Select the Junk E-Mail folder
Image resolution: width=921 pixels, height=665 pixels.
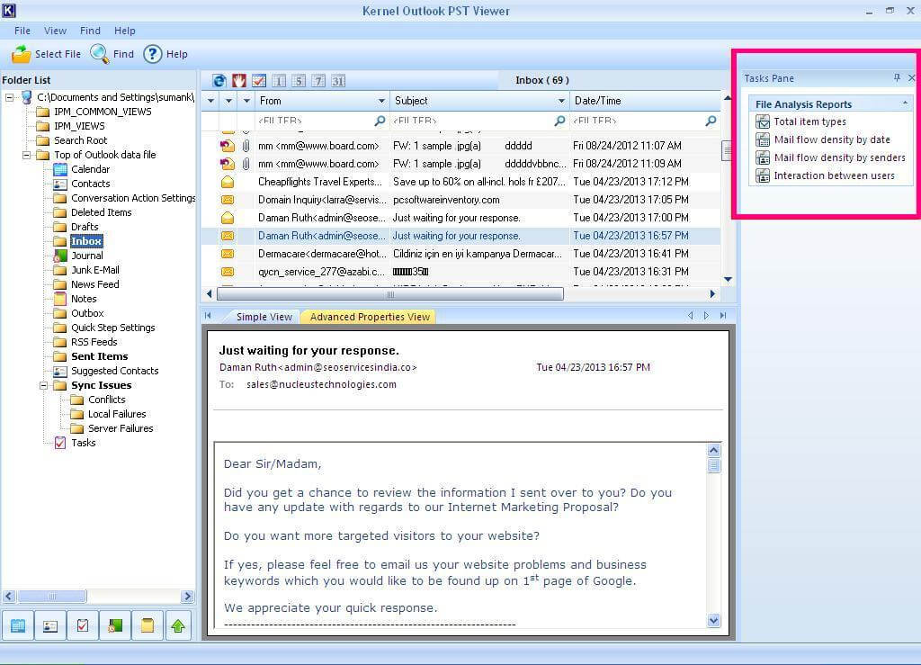coord(95,270)
